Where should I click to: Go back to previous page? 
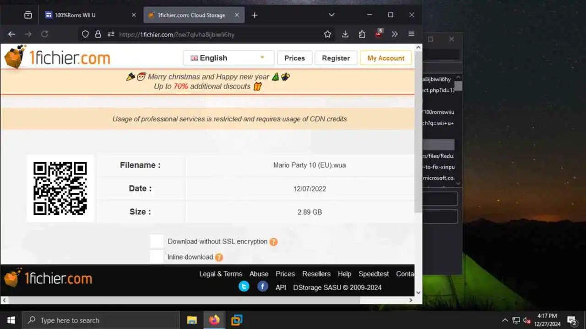[x=12, y=34]
